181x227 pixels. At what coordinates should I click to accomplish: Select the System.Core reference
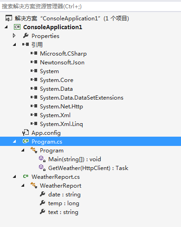click(57, 80)
